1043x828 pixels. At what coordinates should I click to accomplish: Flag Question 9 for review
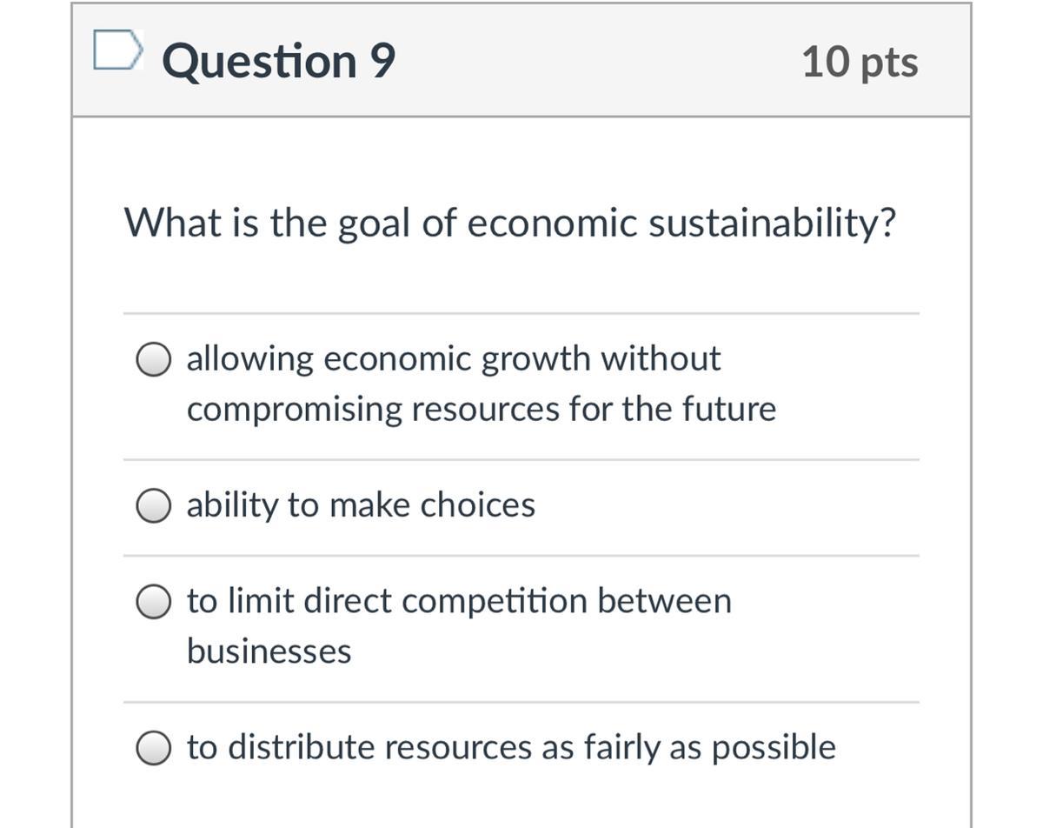(x=116, y=50)
